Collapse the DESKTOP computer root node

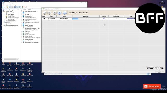click(20, 10)
